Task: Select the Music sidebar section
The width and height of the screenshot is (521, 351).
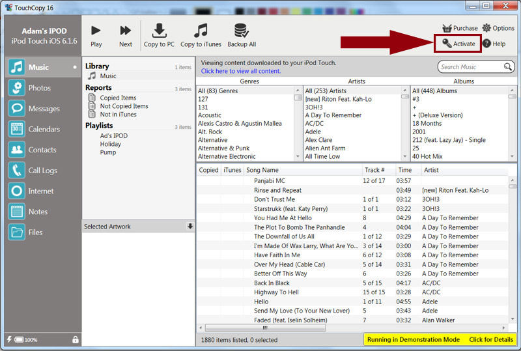Action: click(x=43, y=67)
